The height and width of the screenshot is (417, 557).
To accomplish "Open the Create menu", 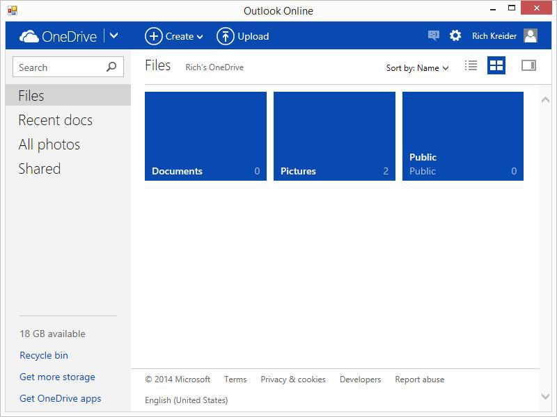I will pyautogui.click(x=174, y=36).
